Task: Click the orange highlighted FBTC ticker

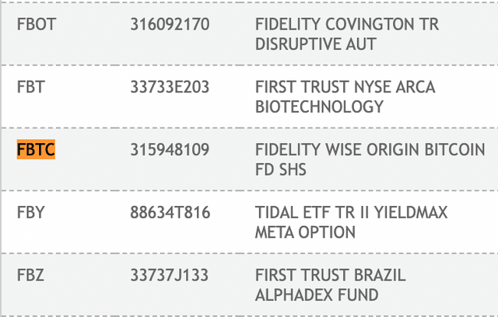Action: 36,150
